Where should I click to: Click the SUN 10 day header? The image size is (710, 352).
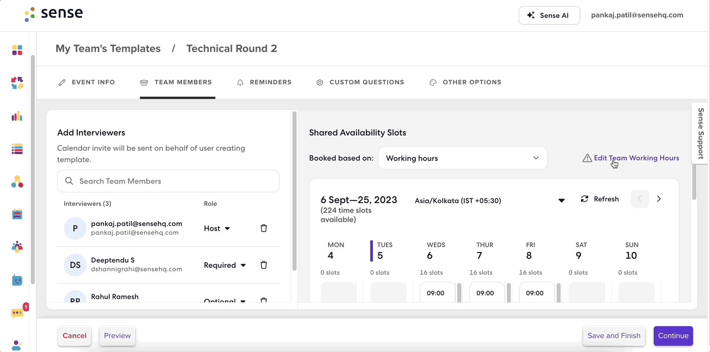click(x=631, y=251)
